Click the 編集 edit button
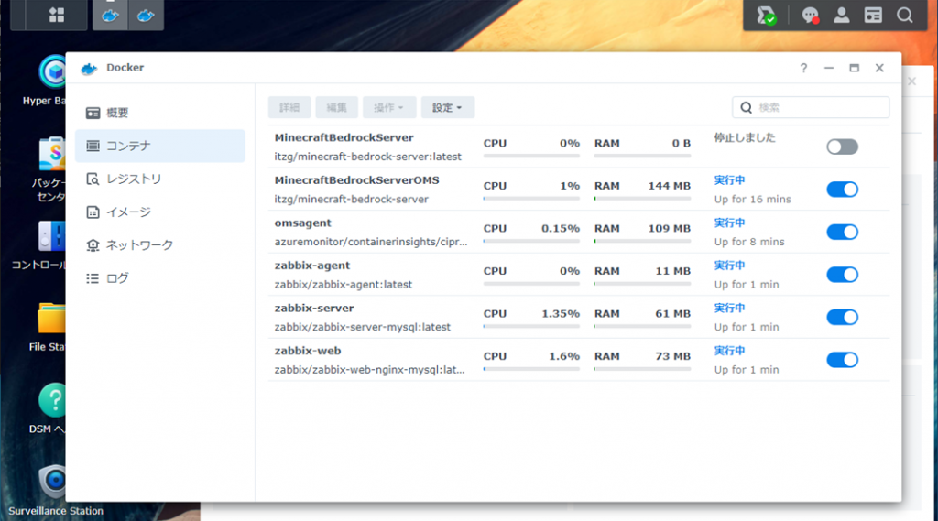This screenshot has height=521, width=938. pos(336,108)
